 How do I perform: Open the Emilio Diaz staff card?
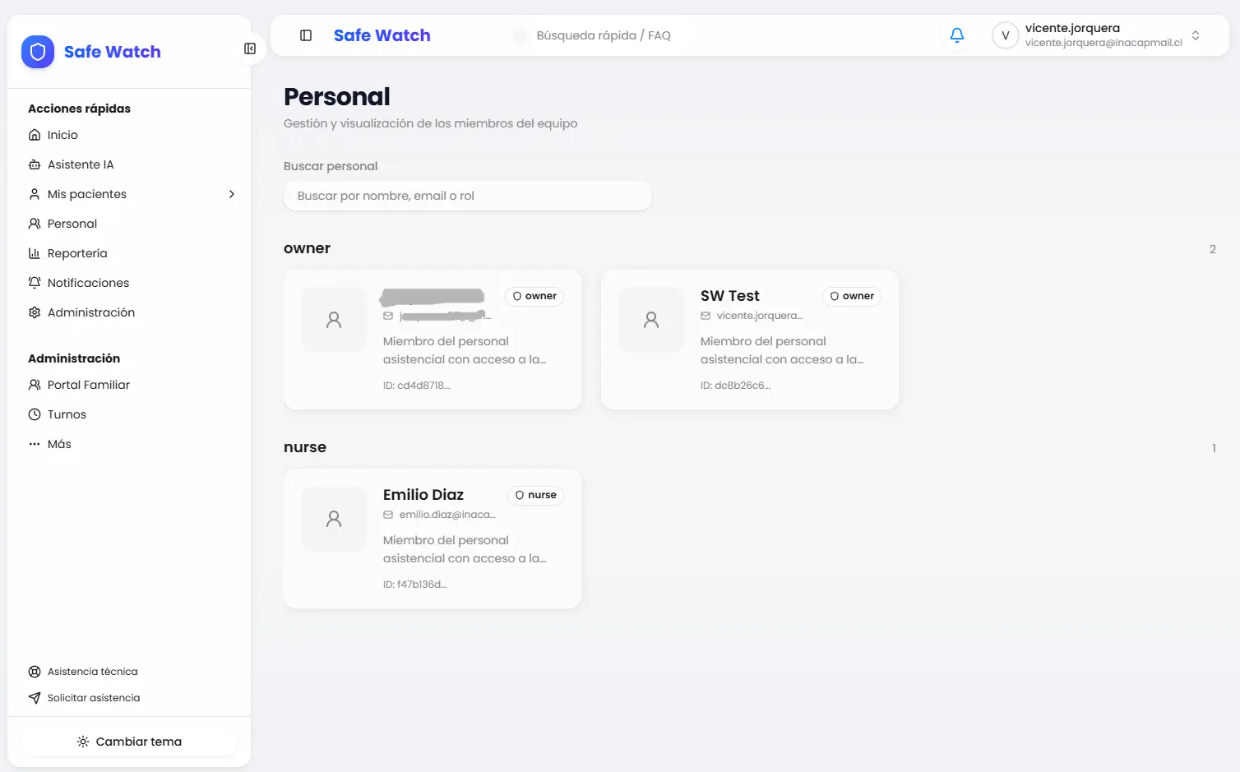point(432,539)
